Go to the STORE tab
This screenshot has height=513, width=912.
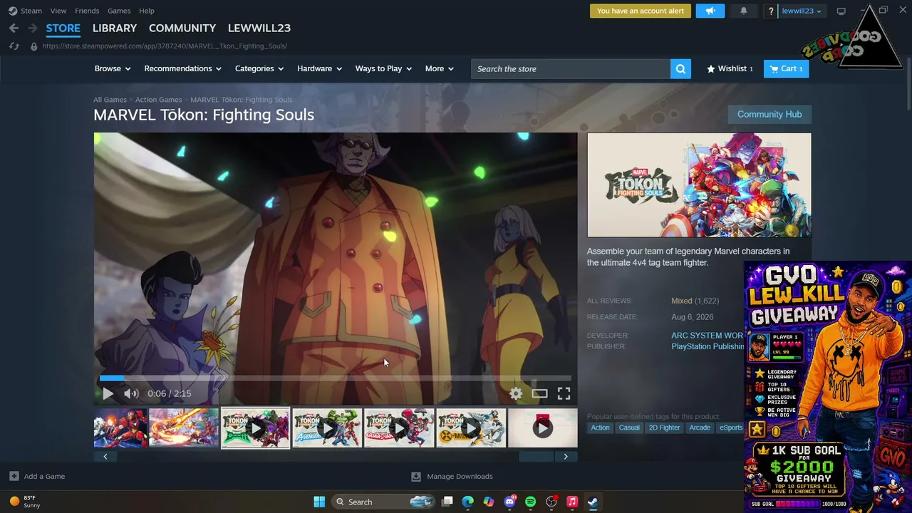(x=63, y=28)
